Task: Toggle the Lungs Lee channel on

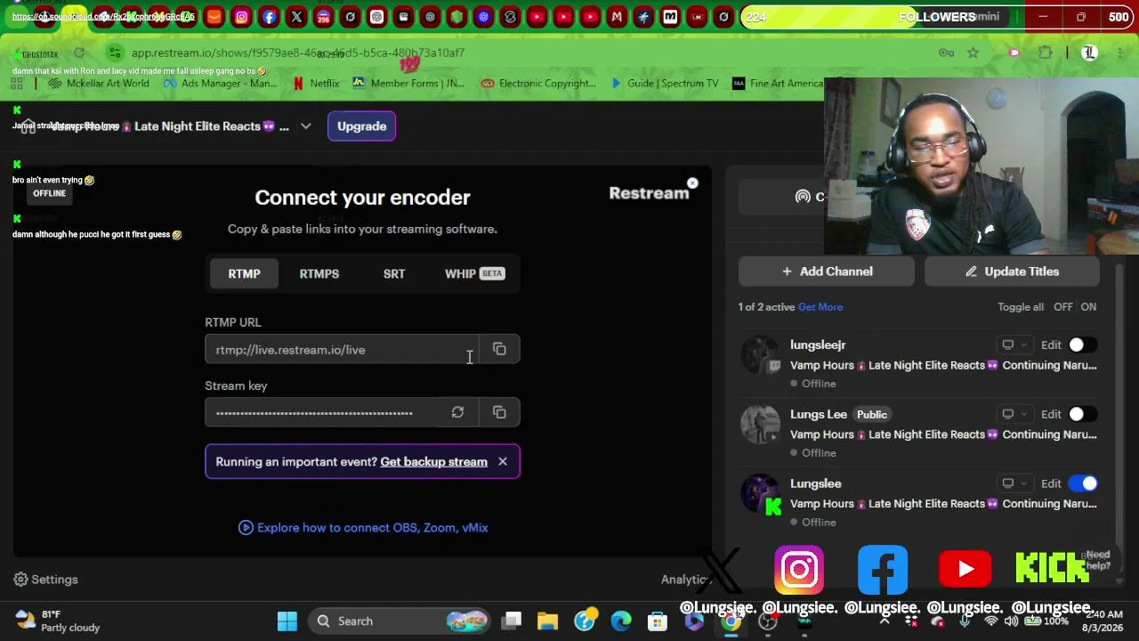Action: (1082, 414)
